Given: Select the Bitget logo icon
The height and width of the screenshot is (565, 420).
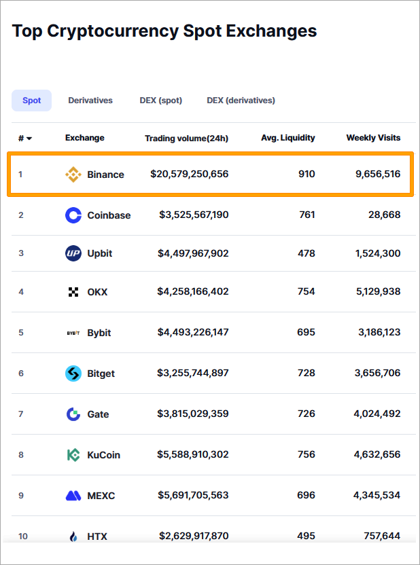Looking at the screenshot, I should 73,373.
